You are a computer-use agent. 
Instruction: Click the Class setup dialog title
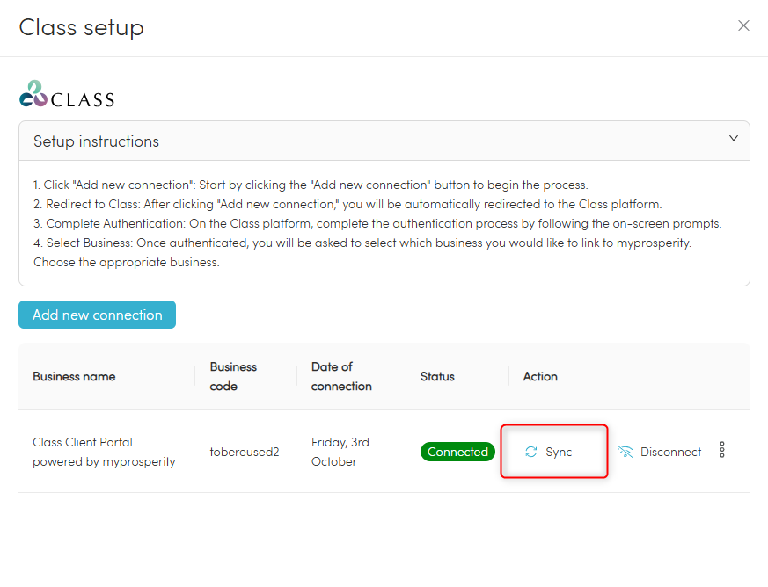click(x=81, y=27)
